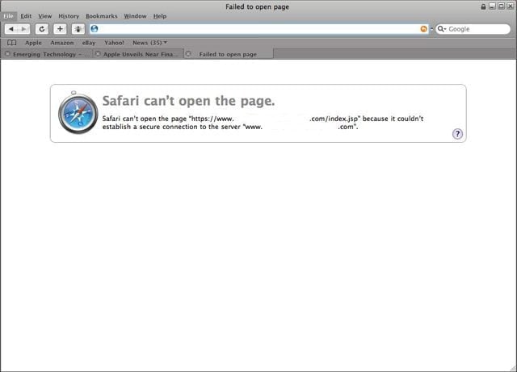
Task: Open the eBay bookmark
Action: point(89,43)
